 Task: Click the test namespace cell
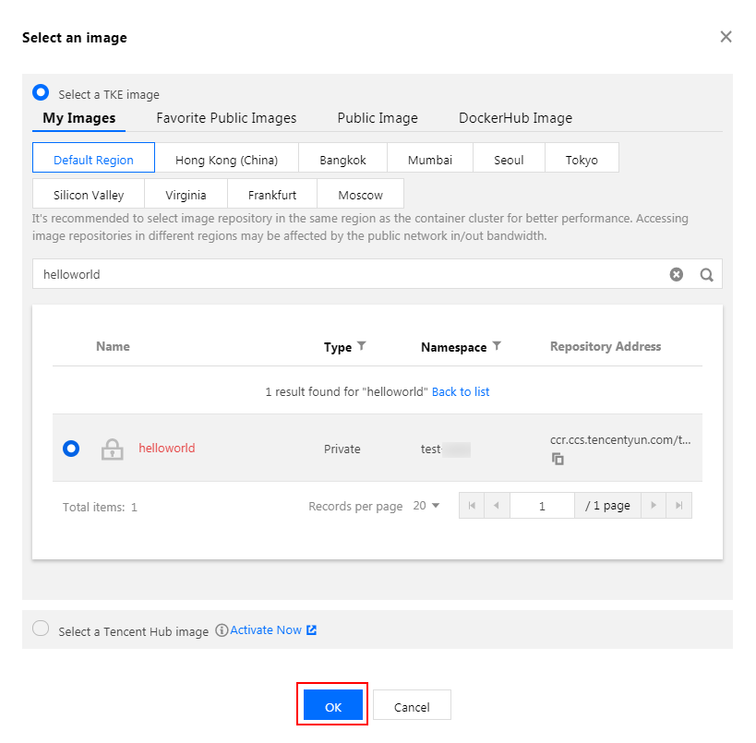446,449
